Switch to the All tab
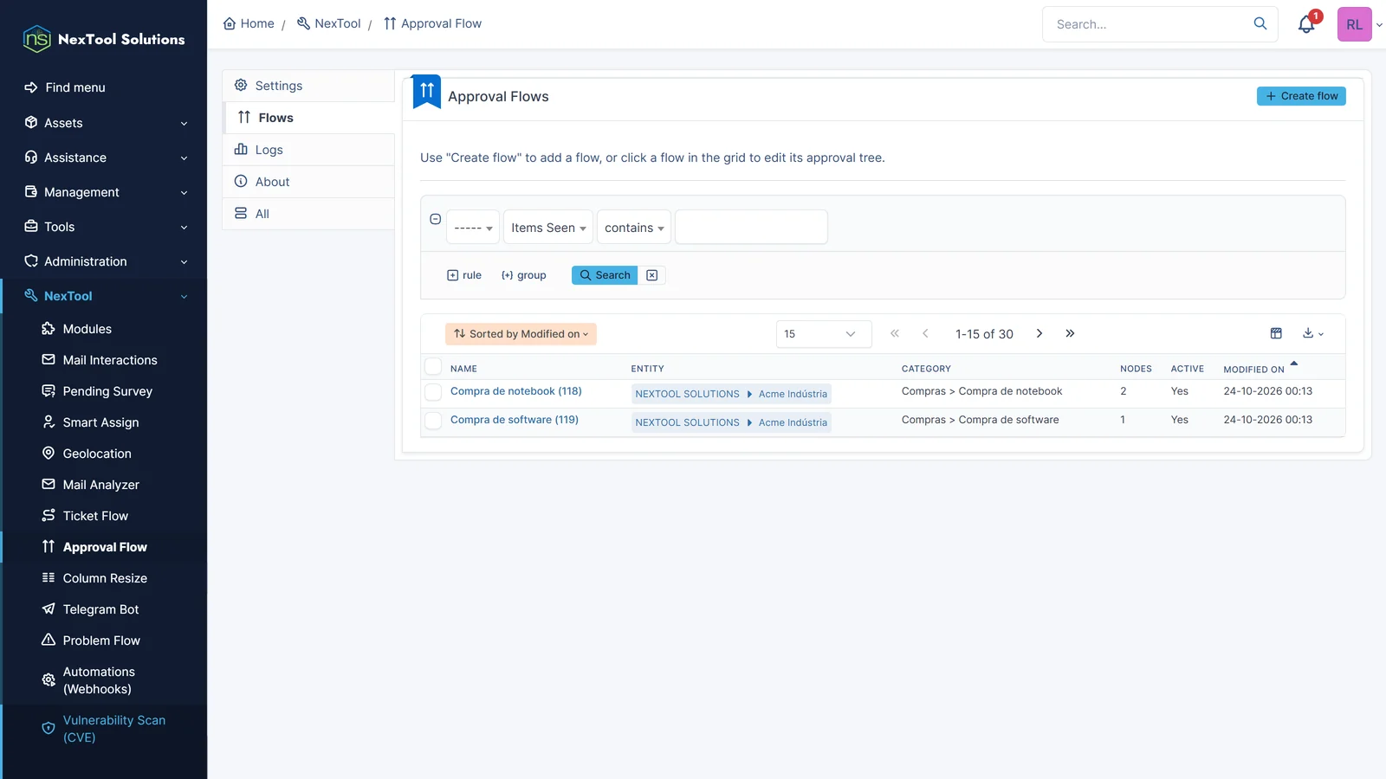The height and width of the screenshot is (779, 1386). 308,214
